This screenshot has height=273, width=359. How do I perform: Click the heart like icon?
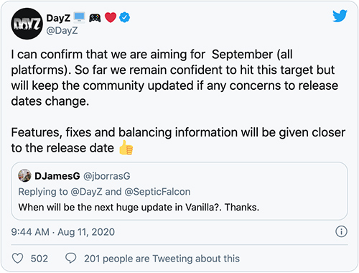tap(17, 259)
